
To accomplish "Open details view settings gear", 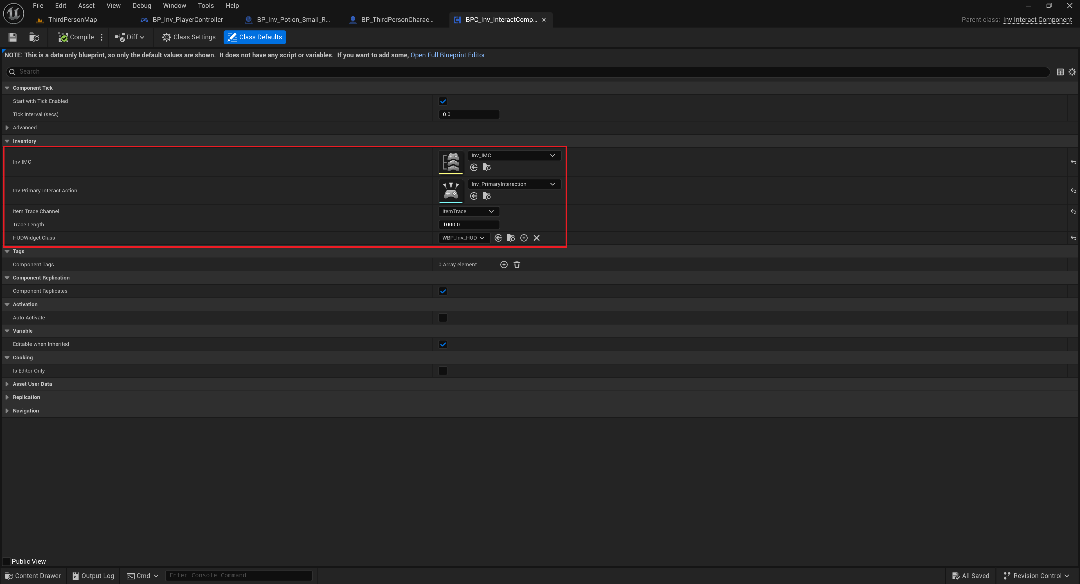I will pyautogui.click(x=1072, y=72).
